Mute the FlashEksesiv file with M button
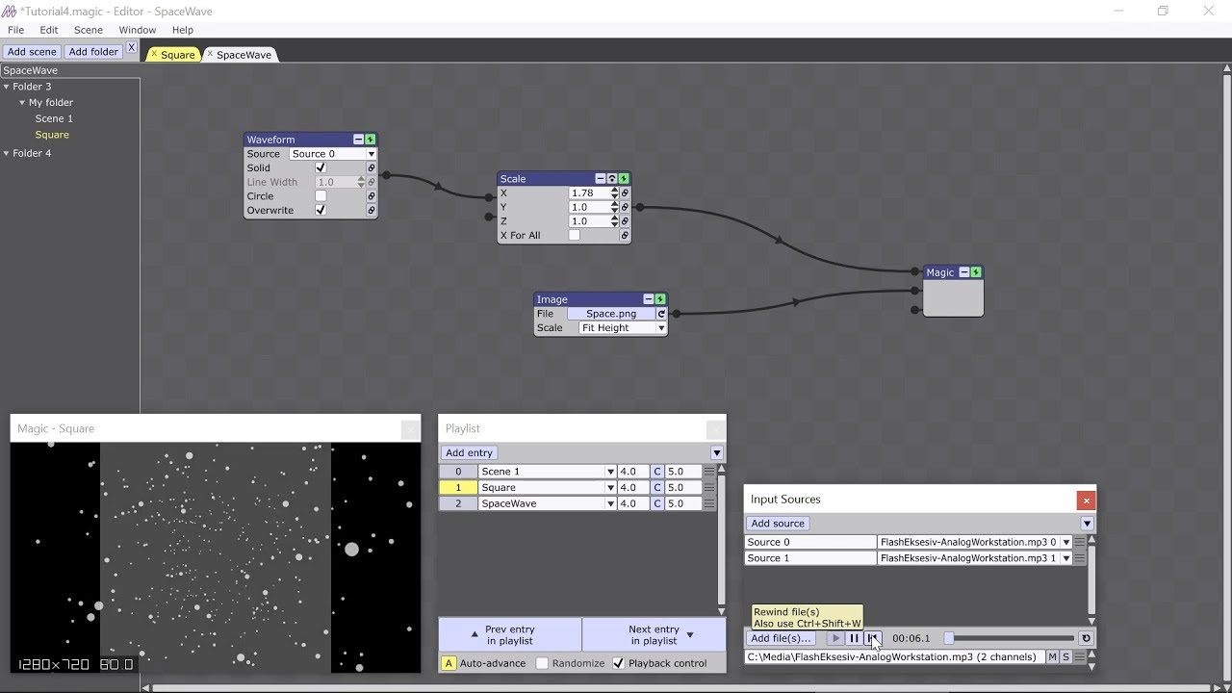Viewport: 1232px width, 693px height. [1052, 656]
